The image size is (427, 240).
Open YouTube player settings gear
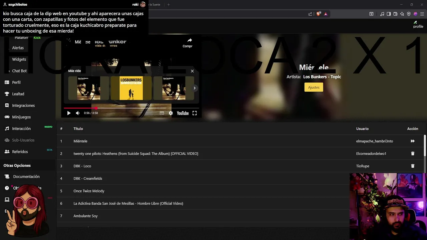coord(171,113)
